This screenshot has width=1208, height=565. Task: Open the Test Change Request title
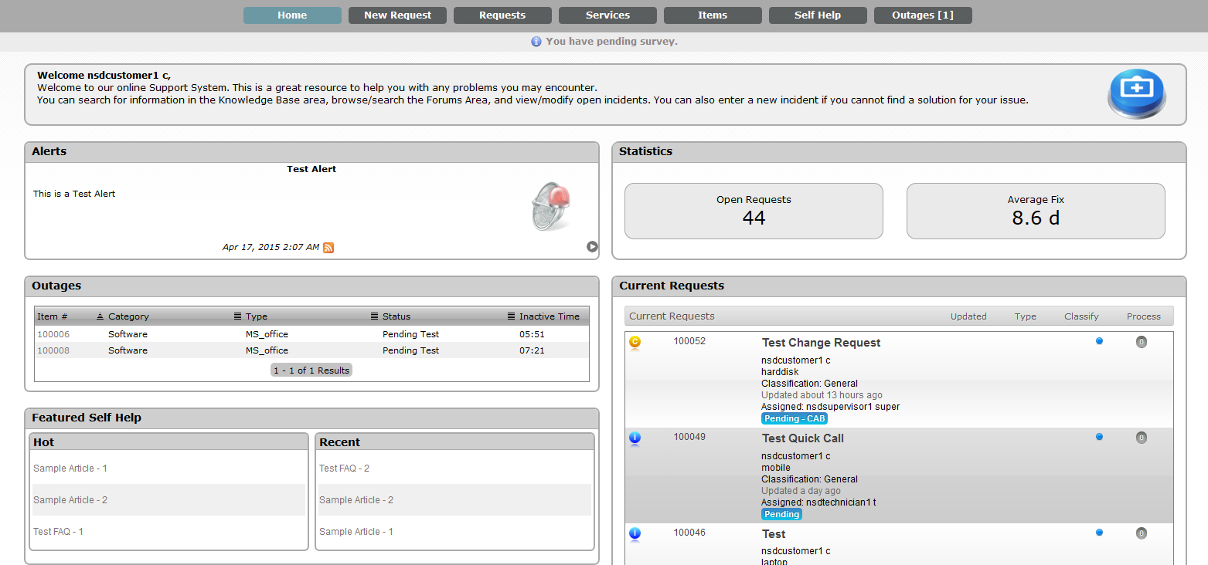coord(821,343)
